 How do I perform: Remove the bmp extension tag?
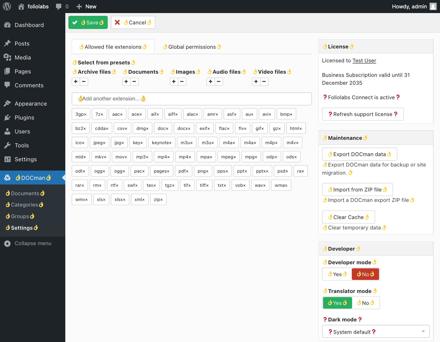click(291, 114)
